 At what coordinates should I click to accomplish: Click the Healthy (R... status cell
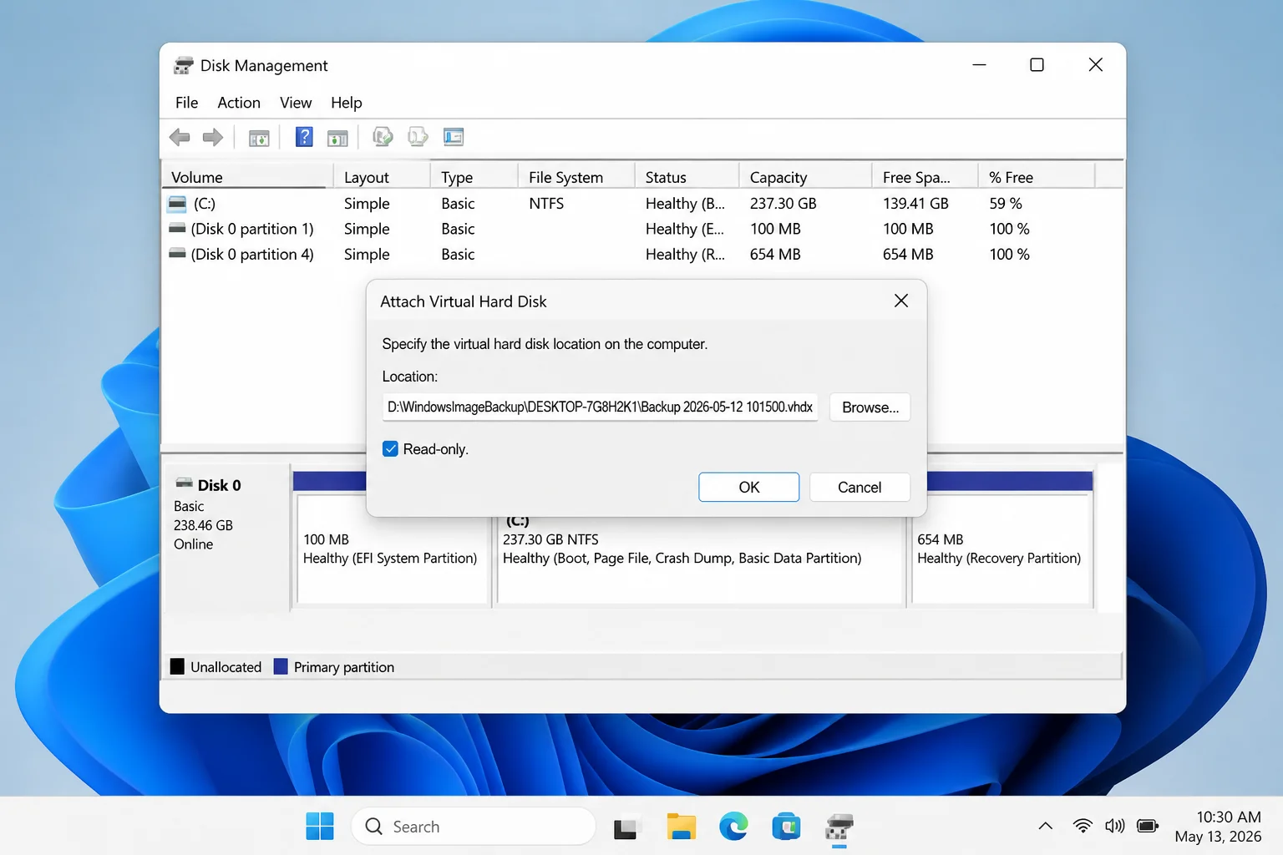coord(685,254)
